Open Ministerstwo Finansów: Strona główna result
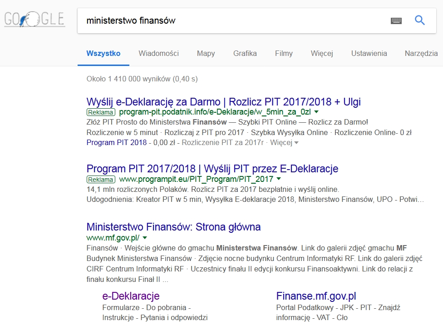 [x=173, y=226]
